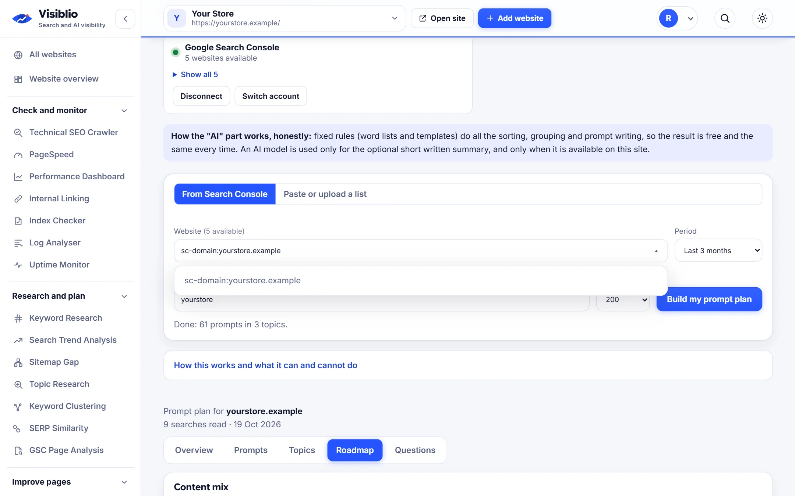Viewport: 795px width, 496px height.
Task: Choose sc-domain:yourstore.example option in the list
Action: 421,281
